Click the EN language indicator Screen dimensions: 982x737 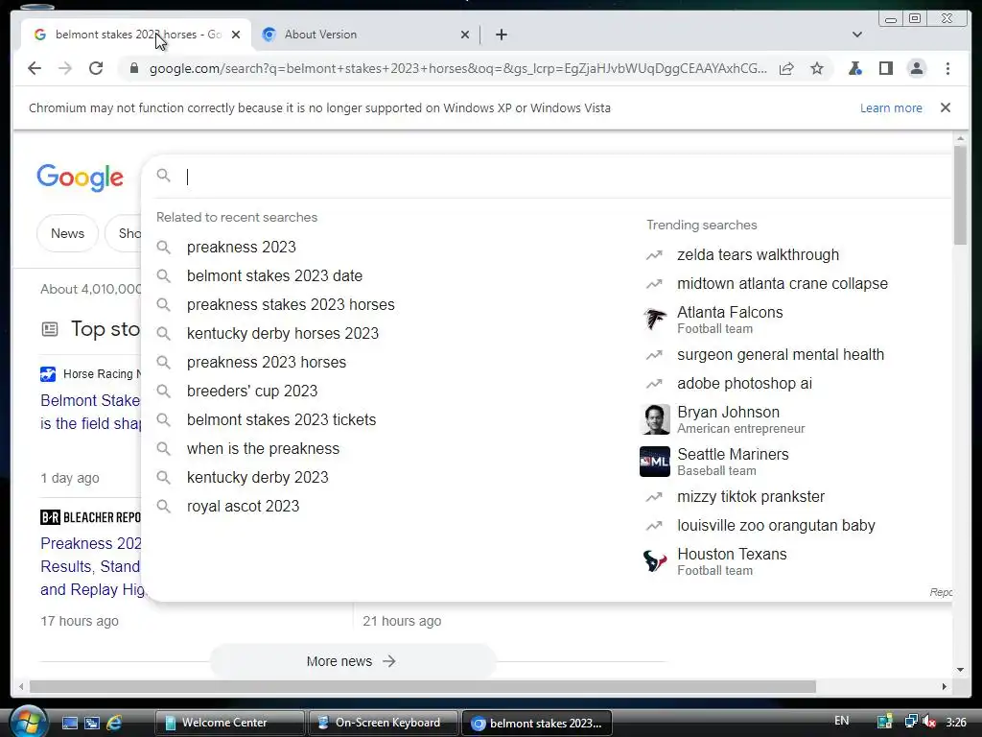(x=842, y=721)
